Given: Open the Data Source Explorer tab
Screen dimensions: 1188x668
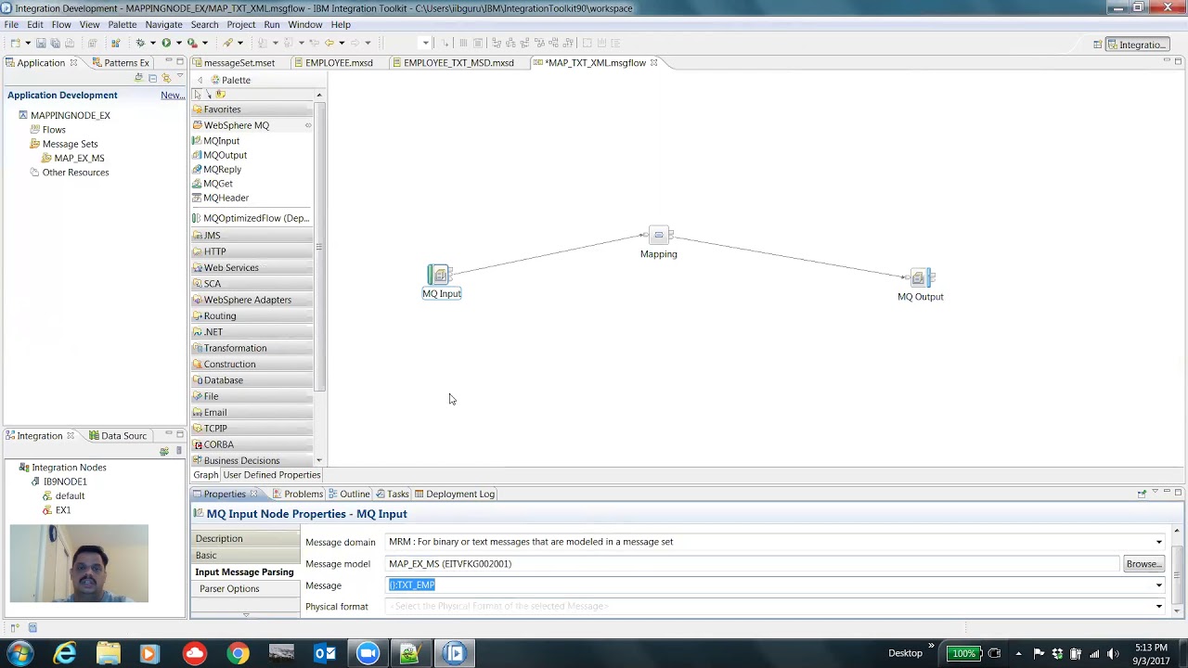Looking at the screenshot, I should coord(117,436).
